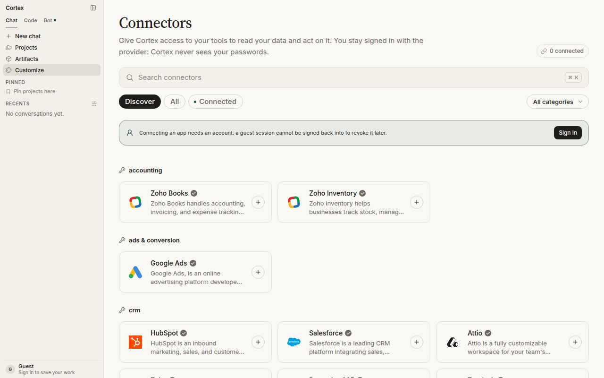Collapse the sidebar with the panel icon
This screenshot has height=378, width=604.
click(x=93, y=8)
